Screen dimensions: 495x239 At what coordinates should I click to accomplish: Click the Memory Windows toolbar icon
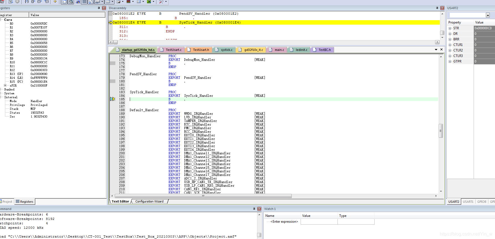[108, 2]
